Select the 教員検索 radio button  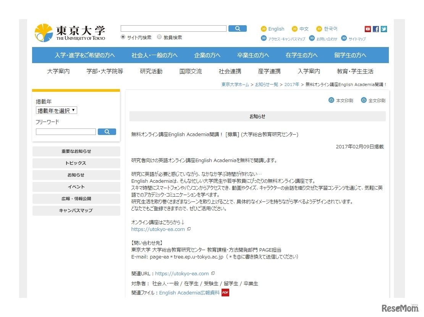click(x=159, y=37)
